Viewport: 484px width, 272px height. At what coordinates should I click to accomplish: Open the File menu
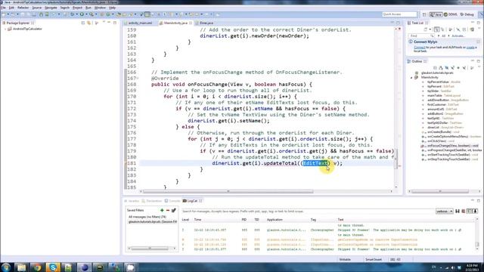point(3,8)
